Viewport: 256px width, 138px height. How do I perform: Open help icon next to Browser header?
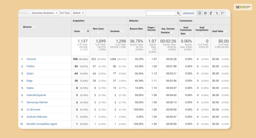pyautogui.click(x=34, y=27)
